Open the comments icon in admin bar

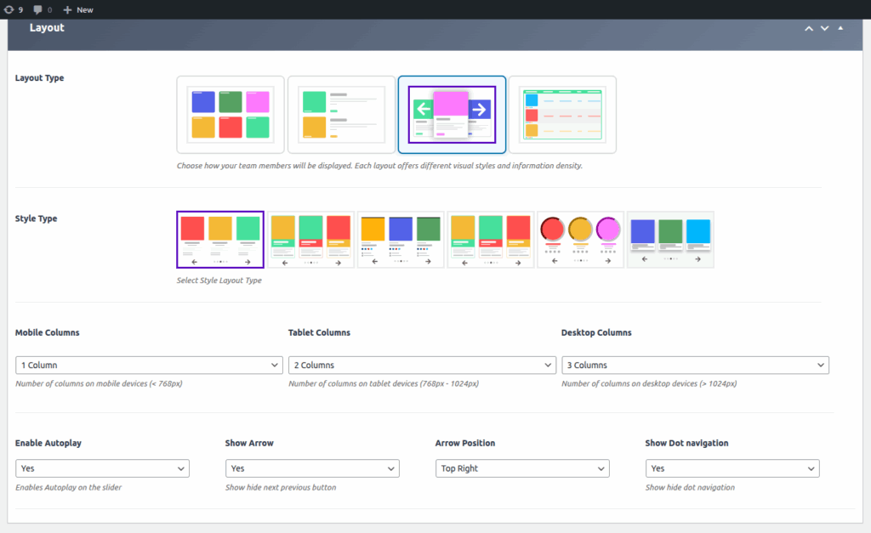click(x=42, y=10)
